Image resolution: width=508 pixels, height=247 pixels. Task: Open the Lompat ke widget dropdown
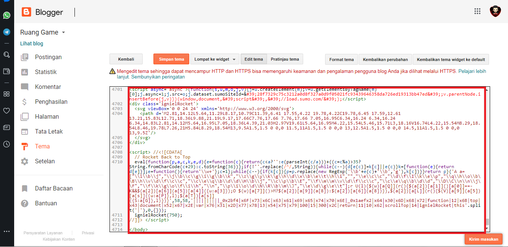pyautogui.click(x=215, y=59)
